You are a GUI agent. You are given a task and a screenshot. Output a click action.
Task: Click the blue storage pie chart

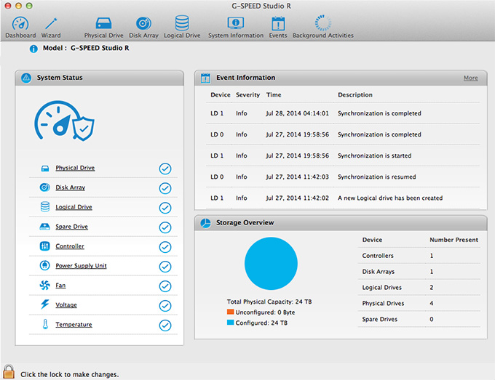pos(271,264)
